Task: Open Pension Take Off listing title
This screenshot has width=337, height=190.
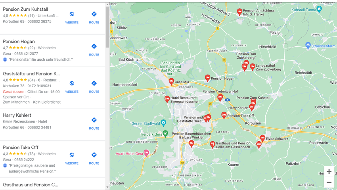Action: pos(21,148)
